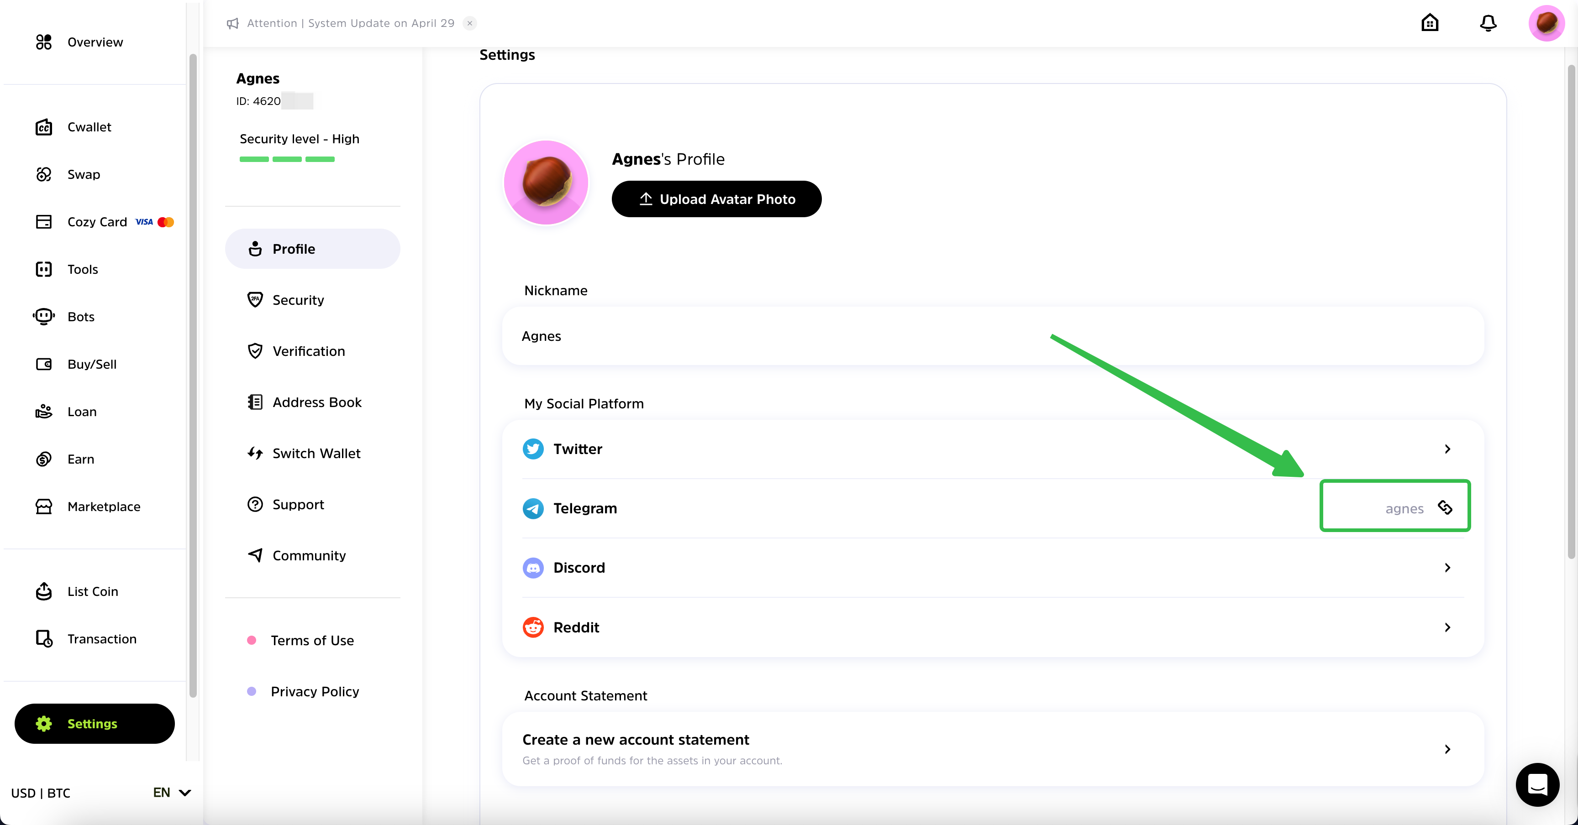Open the Address Book menu item

point(316,402)
